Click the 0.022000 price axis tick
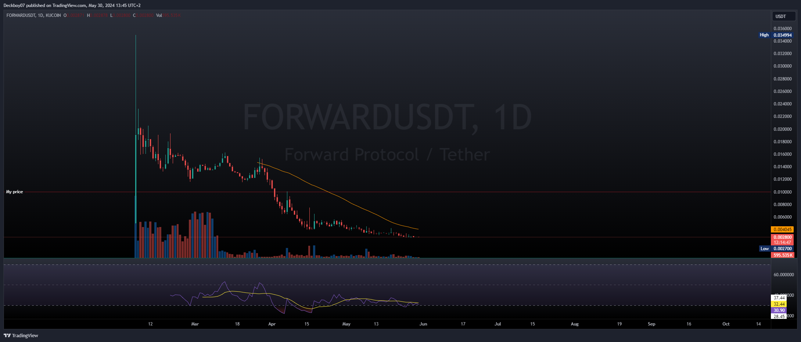This screenshot has width=801, height=342. [x=783, y=116]
